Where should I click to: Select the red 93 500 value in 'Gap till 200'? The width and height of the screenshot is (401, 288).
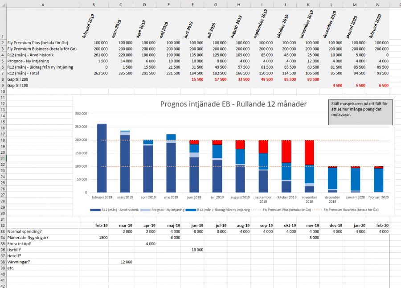point(307,79)
